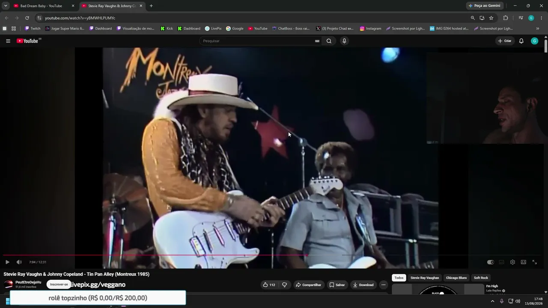Screen dimensions: 548x308
Task: Start voice search with the microphone
Action: point(344,41)
